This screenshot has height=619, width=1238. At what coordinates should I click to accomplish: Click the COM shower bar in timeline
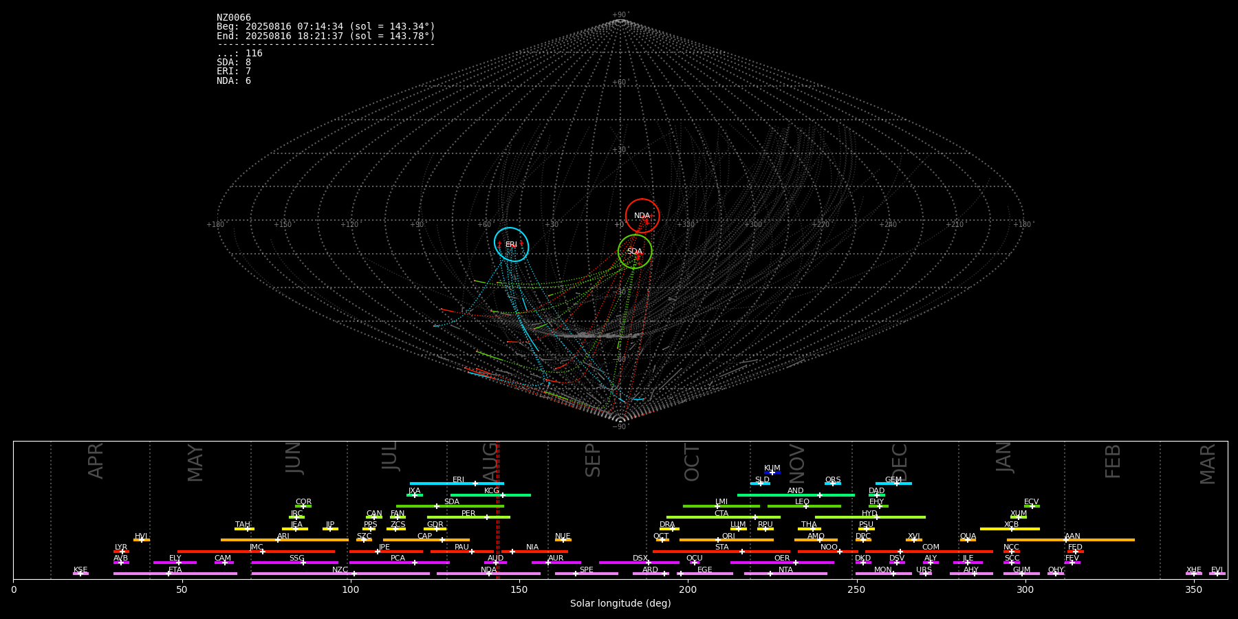(x=929, y=552)
